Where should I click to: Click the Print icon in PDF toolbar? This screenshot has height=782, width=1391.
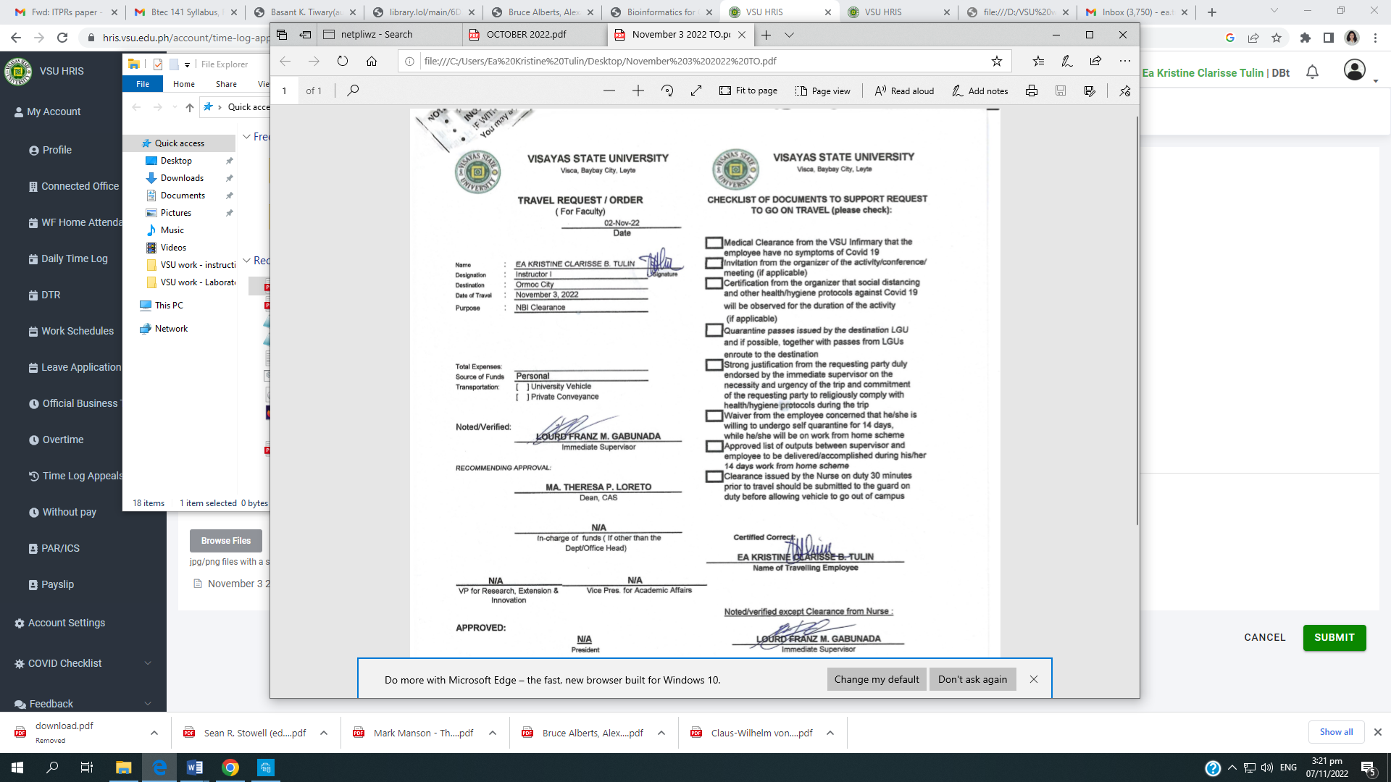click(x=1031, y=91)
